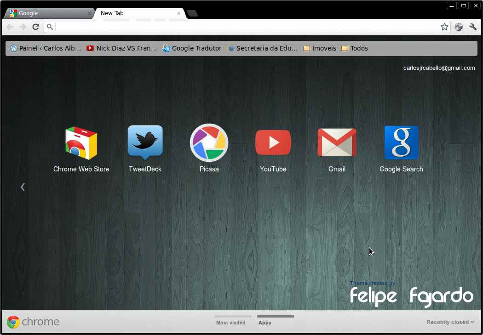Click the carlosjrcabello@gmail.com account link
The height and width of the screenshot is (335, 483).
(439, 68)
